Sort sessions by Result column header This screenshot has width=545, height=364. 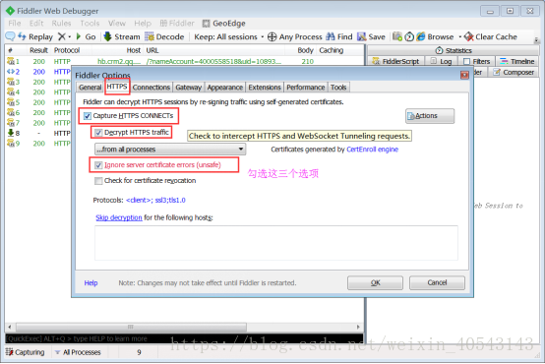[38, 50]
